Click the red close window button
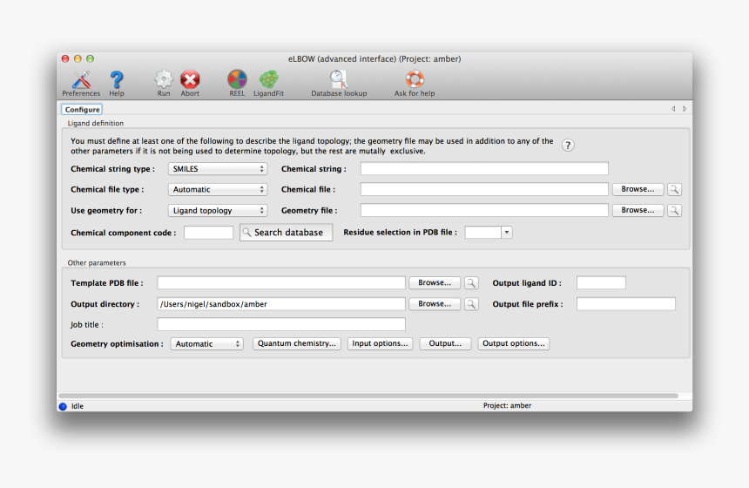Image resolution: width=749 pixels, height=488 pixels. [x=65, y=58]
